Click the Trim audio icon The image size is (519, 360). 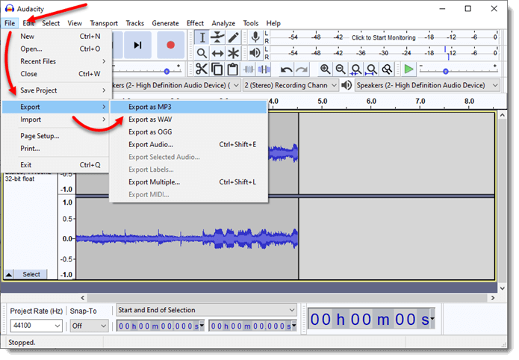(249, 69)
